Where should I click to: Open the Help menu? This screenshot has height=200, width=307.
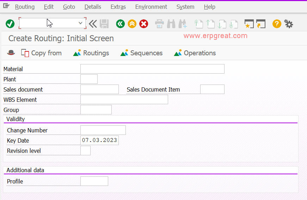tap(209, 7)
